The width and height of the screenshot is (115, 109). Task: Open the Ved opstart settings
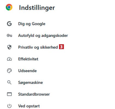[x=29, y=106]
